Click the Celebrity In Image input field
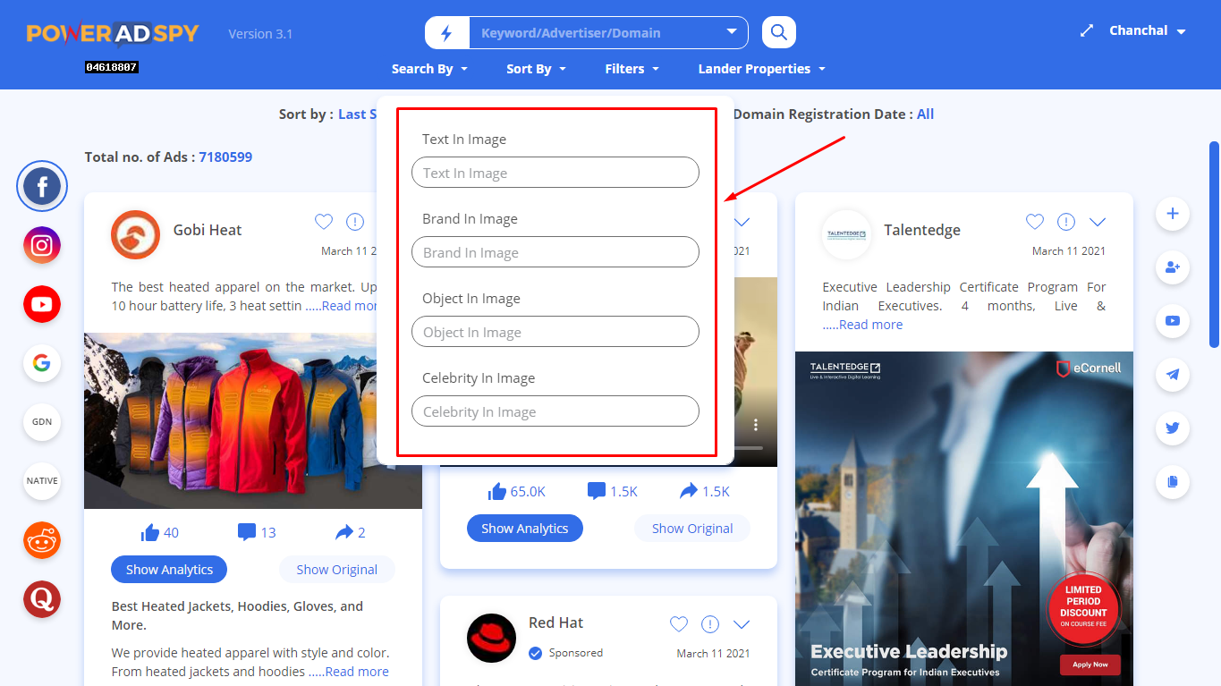This screenshot has width=1221, height=686. point(555,411)
